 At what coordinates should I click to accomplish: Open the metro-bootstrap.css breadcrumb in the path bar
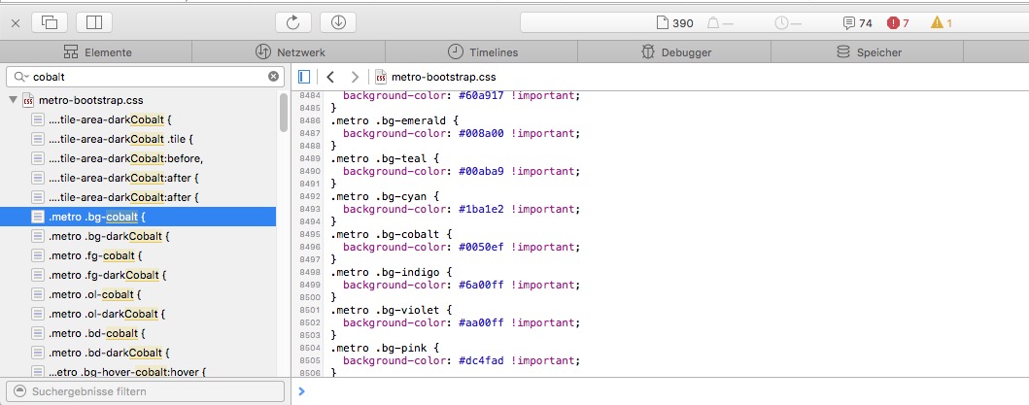click(436, 77)
